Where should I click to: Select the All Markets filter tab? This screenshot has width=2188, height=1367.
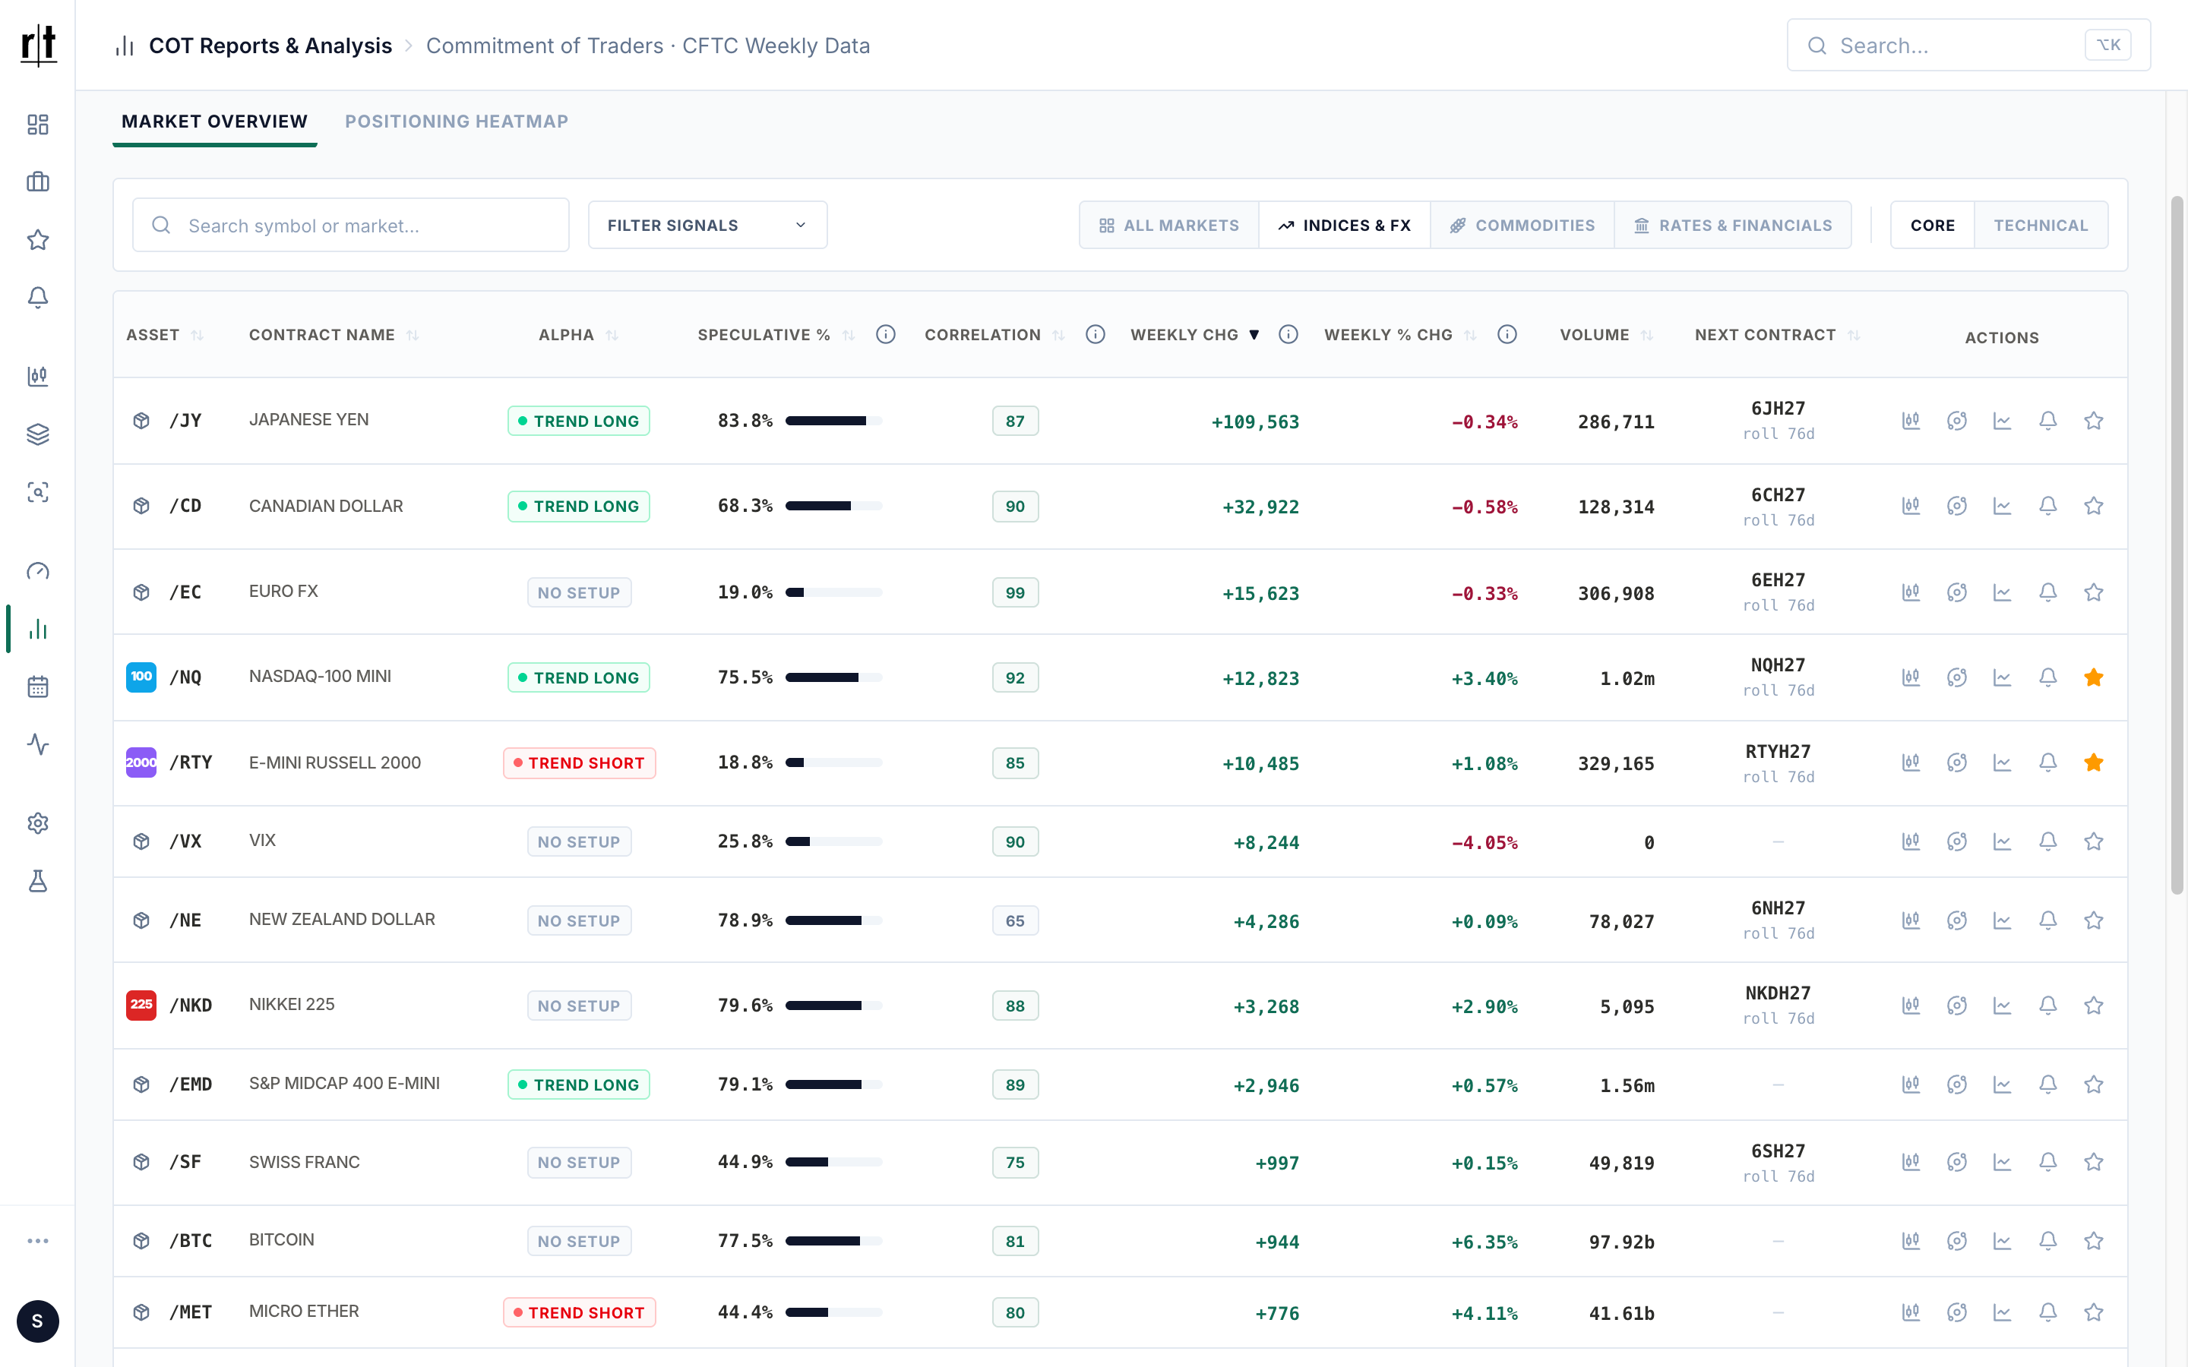[x=1169, y=225]
